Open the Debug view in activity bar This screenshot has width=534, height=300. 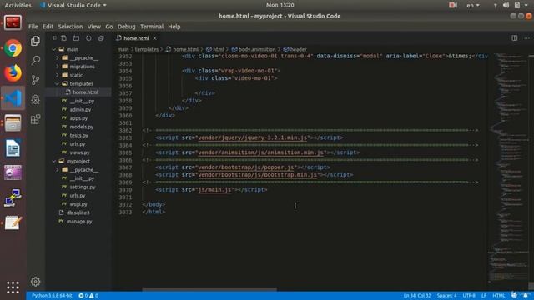[x=35, y=99]
